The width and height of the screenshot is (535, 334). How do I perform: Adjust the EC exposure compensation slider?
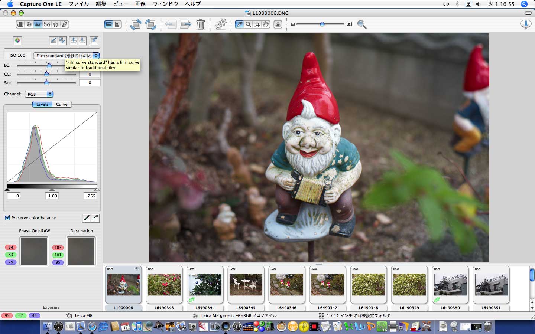49,65
